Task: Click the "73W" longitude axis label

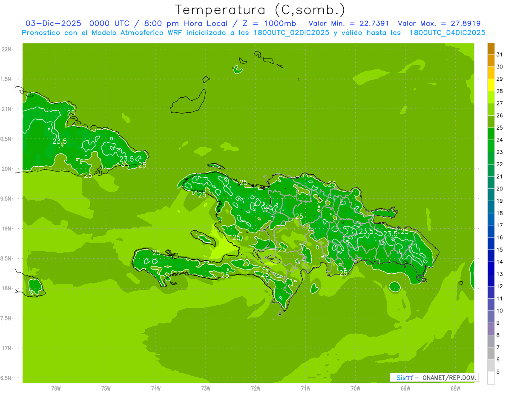Action: click(206, 388)
